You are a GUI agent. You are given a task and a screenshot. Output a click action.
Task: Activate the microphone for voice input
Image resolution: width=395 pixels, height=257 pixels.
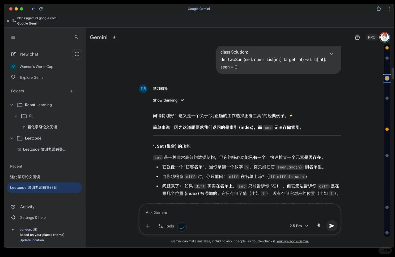point(318,226)
